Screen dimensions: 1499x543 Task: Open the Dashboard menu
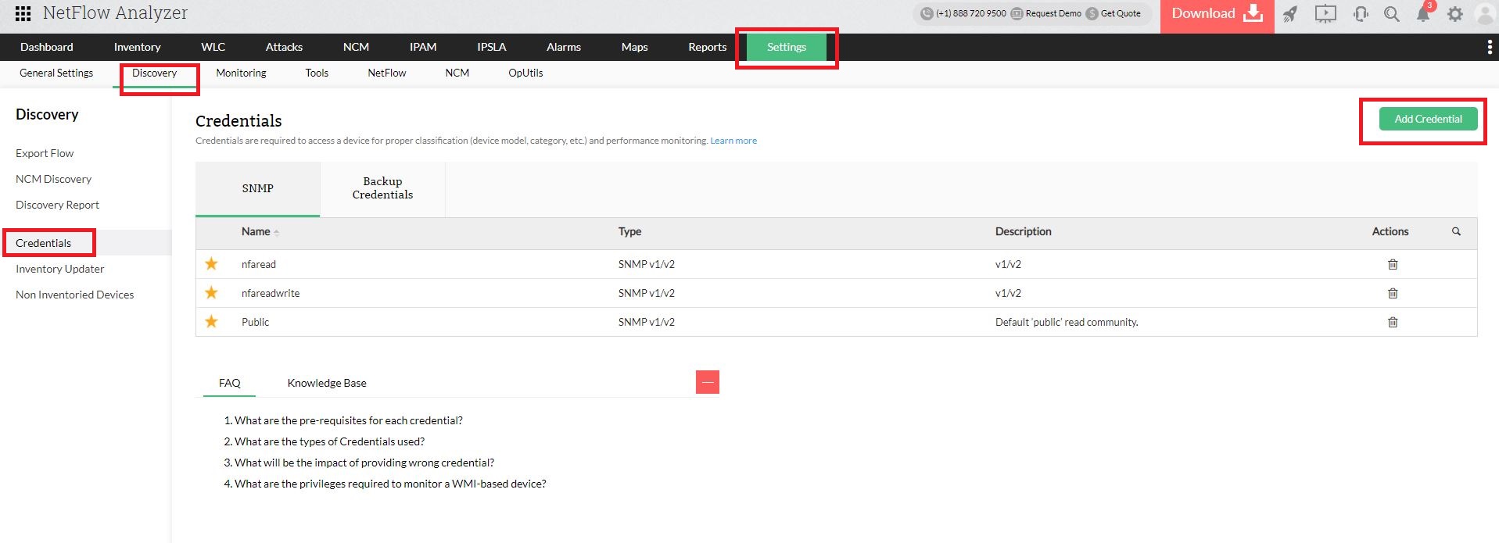pyautogui.click(x=47, y=47)
